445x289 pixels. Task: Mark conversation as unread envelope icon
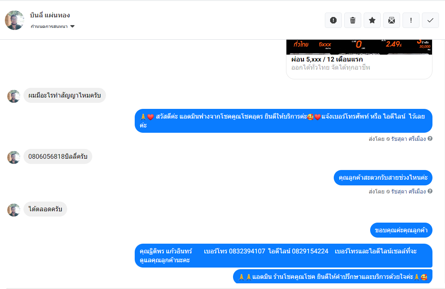tap(392, 20)
